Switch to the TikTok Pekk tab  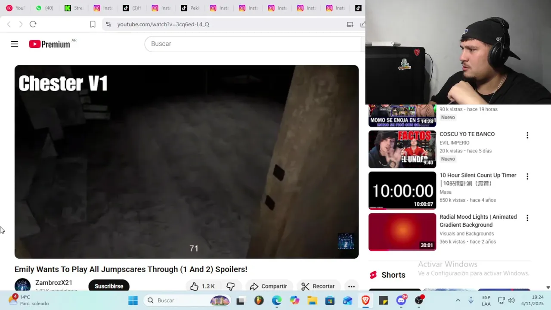[x=190, y=8]
